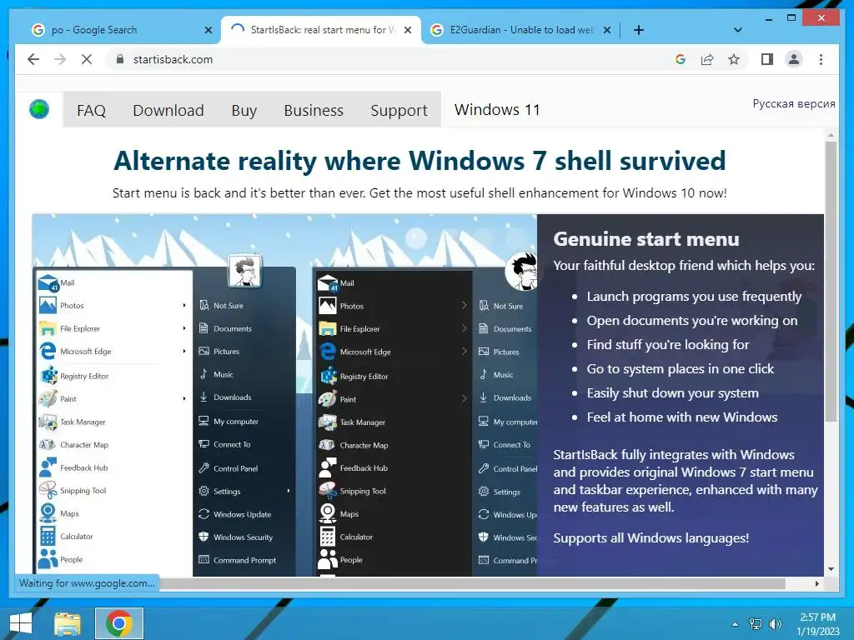Expand Settings arrow in light menu

click(289, 491)
